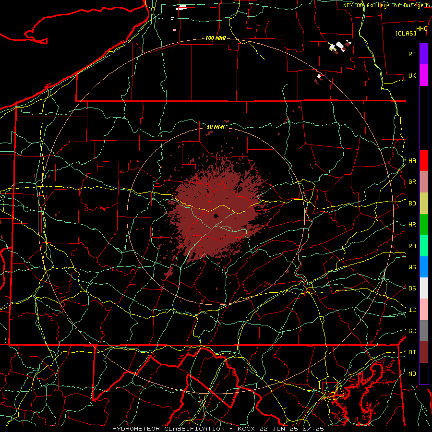The width and height of the screenshot is (432, 432).
Task: Click the 50 NMI range ring label
Action: [216, 127]
